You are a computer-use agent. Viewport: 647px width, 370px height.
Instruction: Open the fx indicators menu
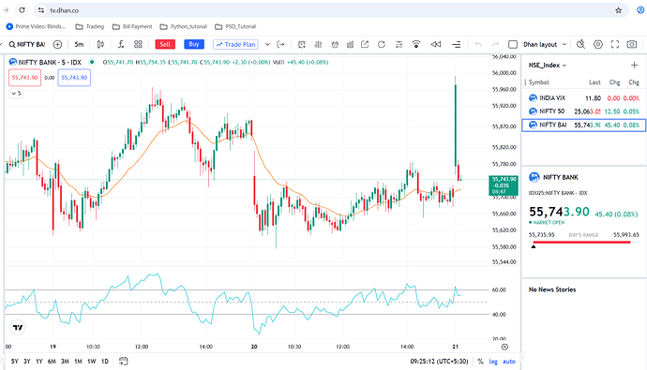pos(120,45)
